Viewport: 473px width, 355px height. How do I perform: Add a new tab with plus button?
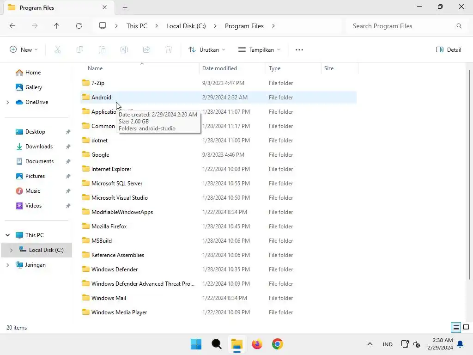(125, 7)
